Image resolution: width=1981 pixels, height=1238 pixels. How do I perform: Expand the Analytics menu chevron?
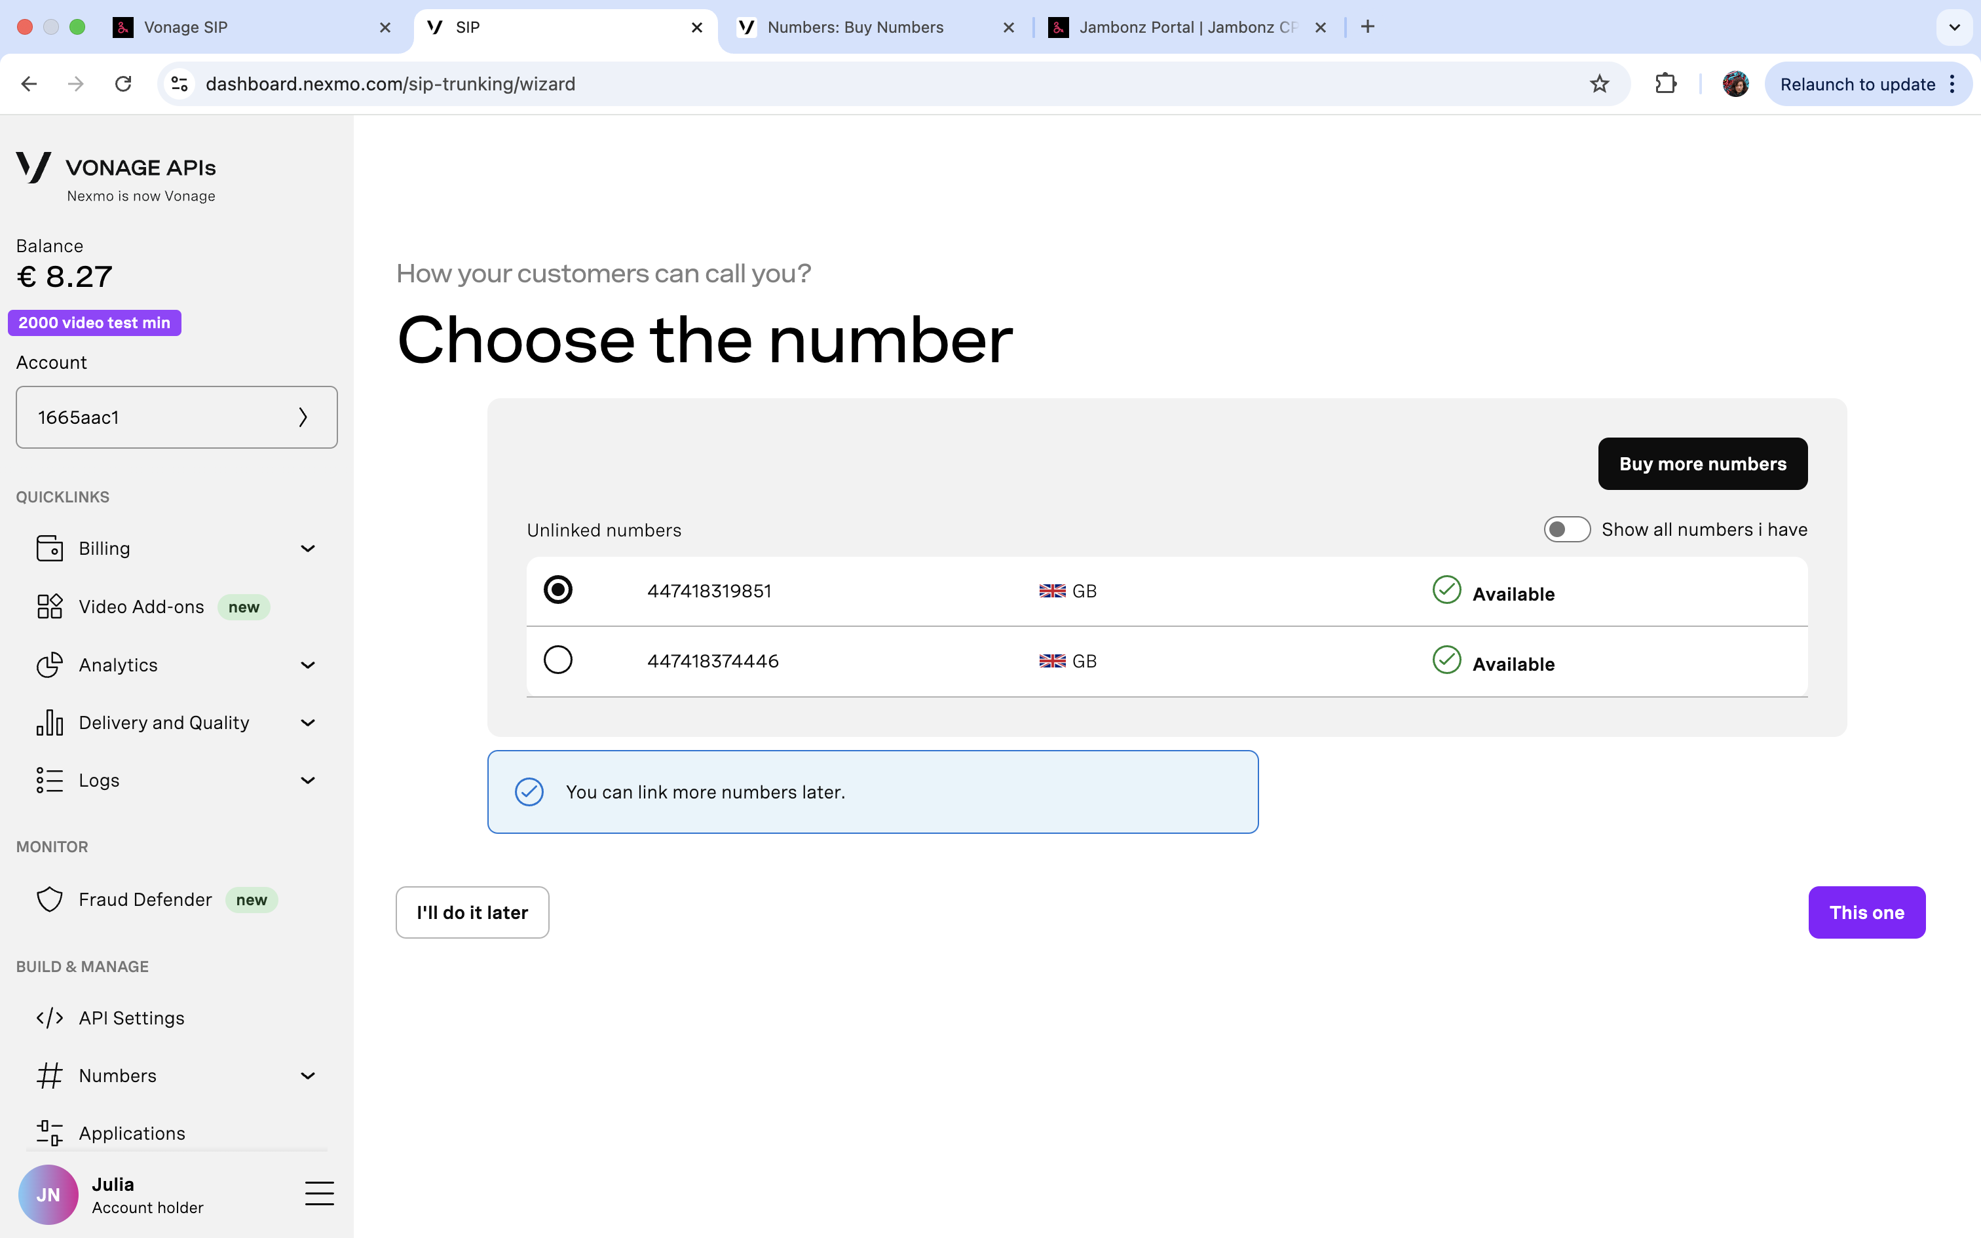point(308,665)
